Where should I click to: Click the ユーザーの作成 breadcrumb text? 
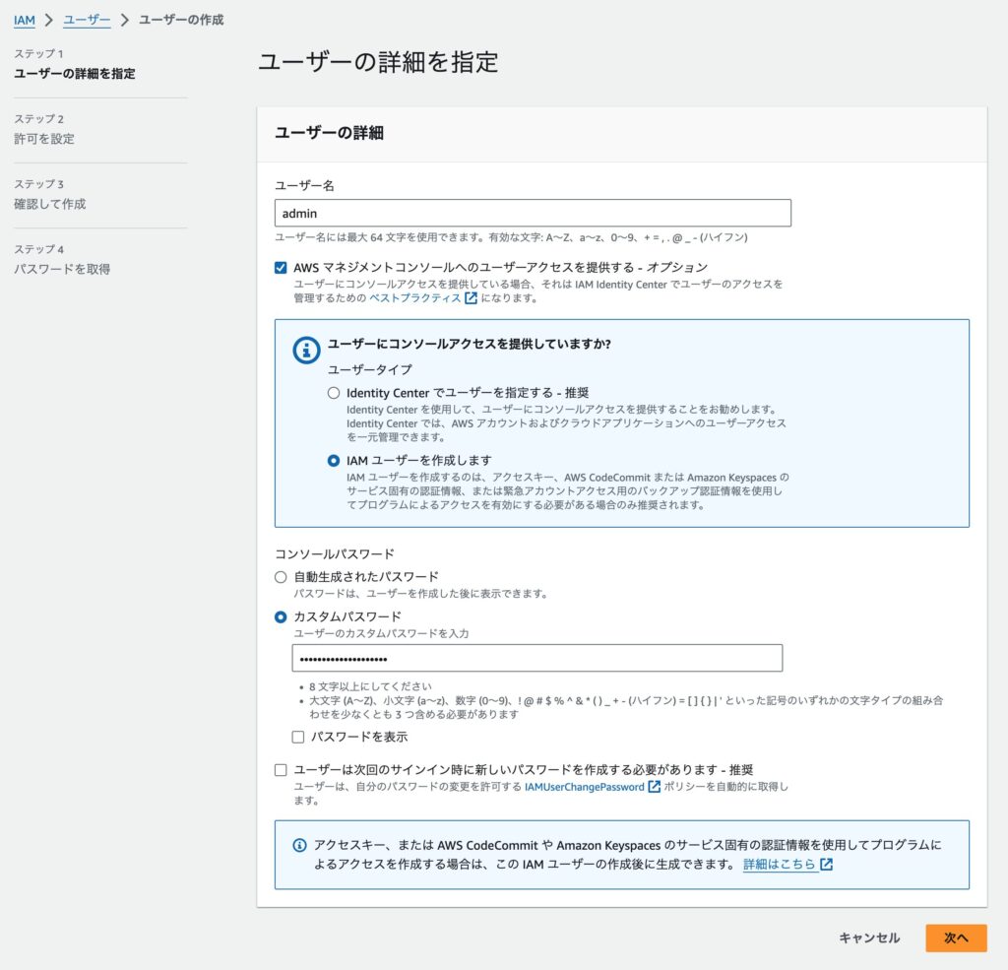[x=181, y=20]
